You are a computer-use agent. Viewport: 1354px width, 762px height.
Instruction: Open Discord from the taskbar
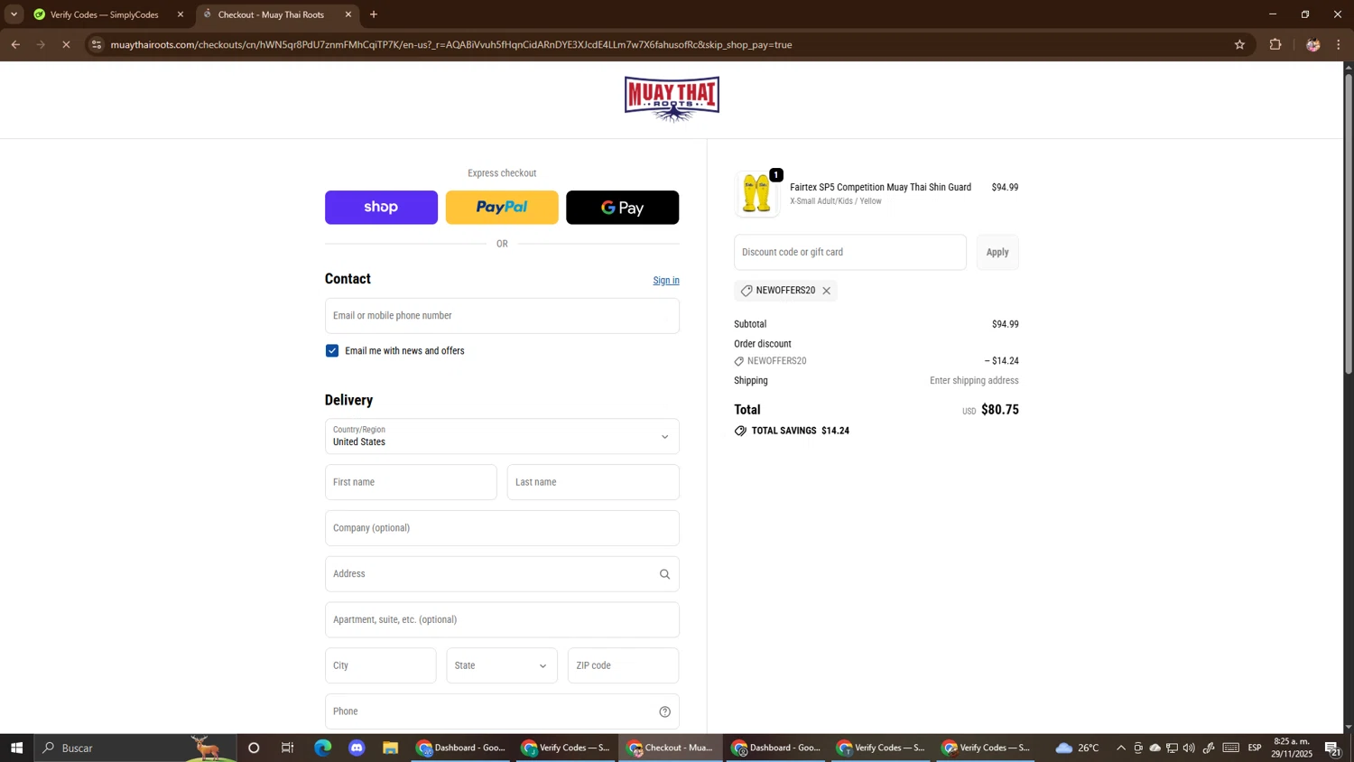pos(357,748)
